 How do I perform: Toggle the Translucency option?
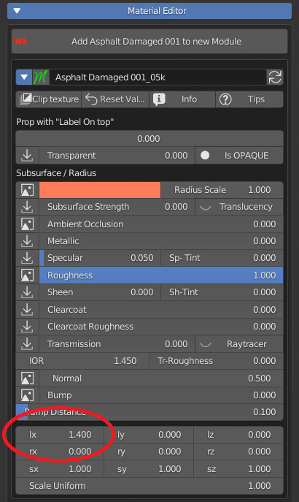click(239, 207)
